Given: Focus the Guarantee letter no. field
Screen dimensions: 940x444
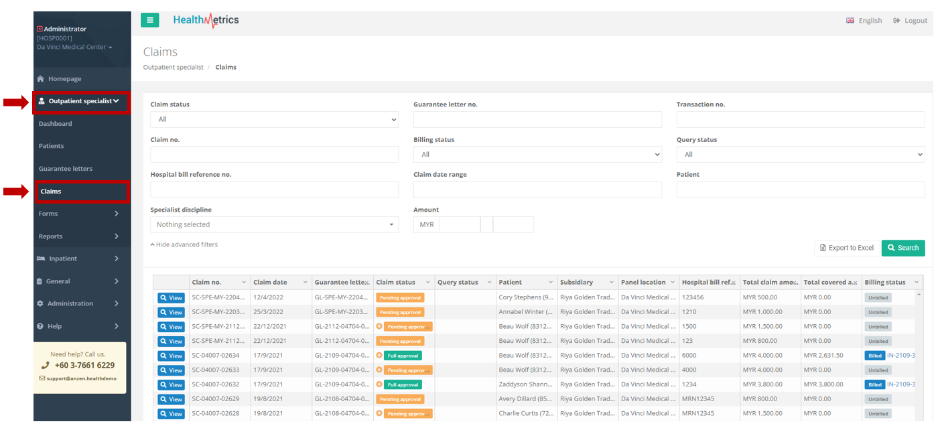Looking at the screenshot, I should [x=537, y=119].
